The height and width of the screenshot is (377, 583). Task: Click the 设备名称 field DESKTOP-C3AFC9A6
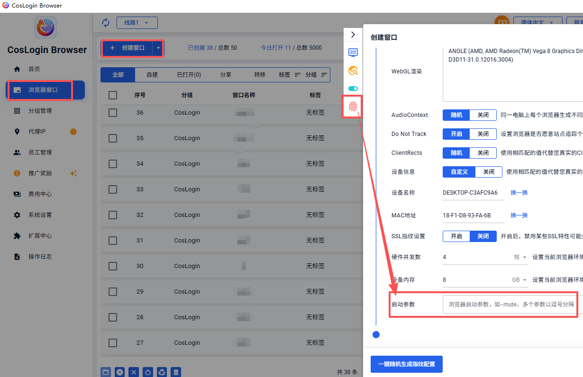pos(474,193)
